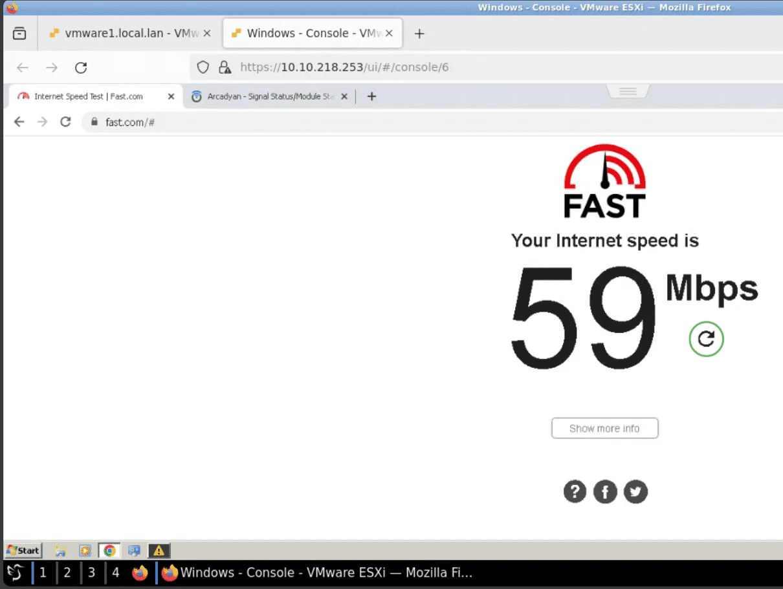This screenshot has width=783, height=589.
Task: Reload the ESXi console page in Firefox
Action: [x=81, y=67]
